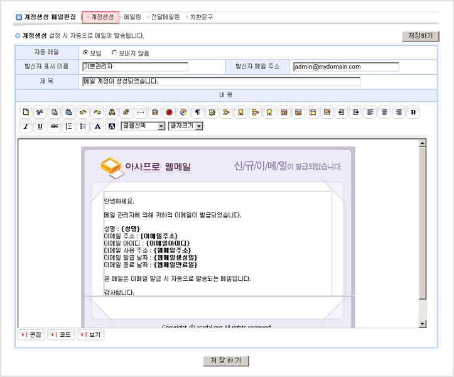Apply Bold formatting in editor toolbar

tap(413, 112)
